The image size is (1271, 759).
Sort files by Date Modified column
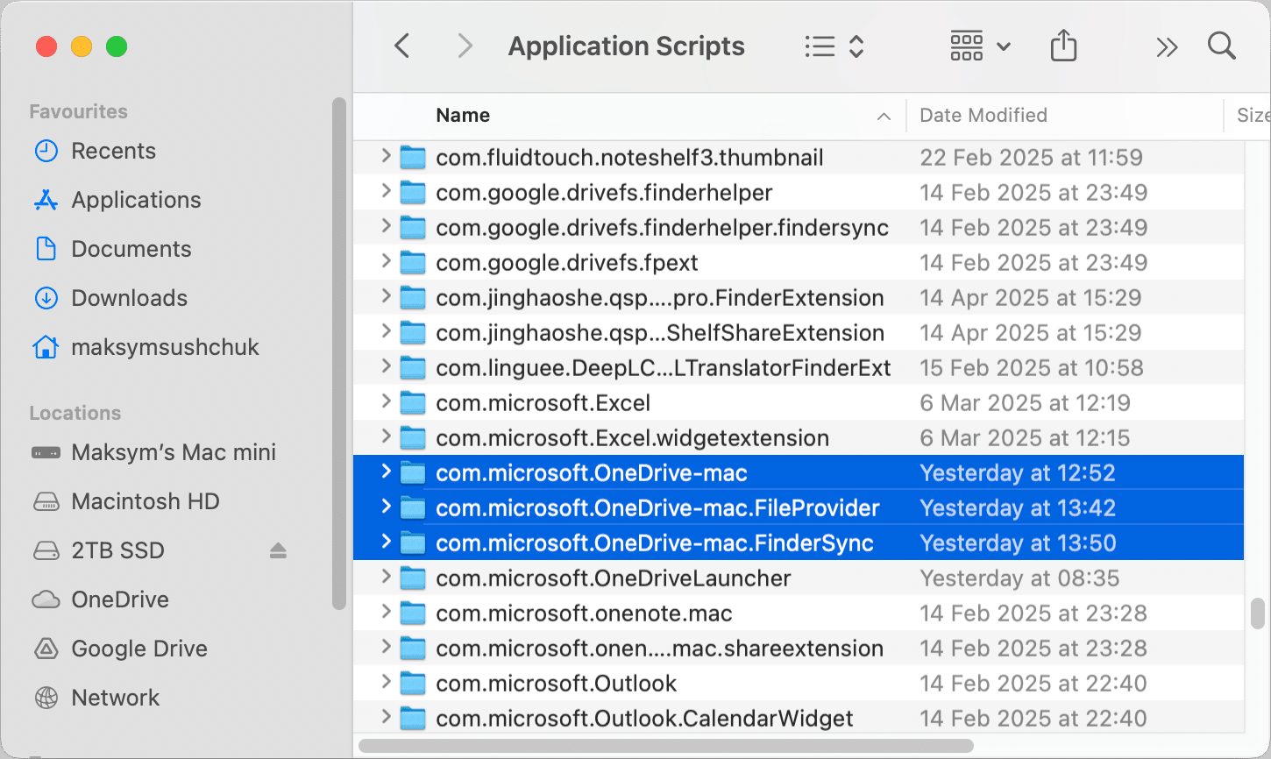(982, 115)
